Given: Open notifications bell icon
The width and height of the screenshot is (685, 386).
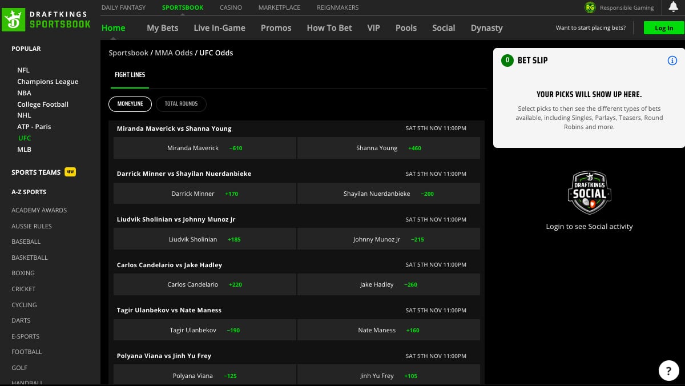Looking at the screenshot, I should coord(673,7).
